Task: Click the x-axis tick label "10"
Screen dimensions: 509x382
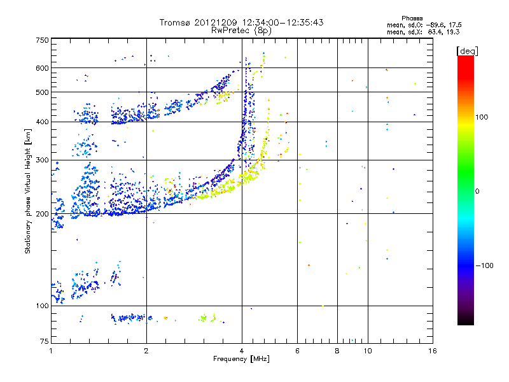Action: [368, 351]
